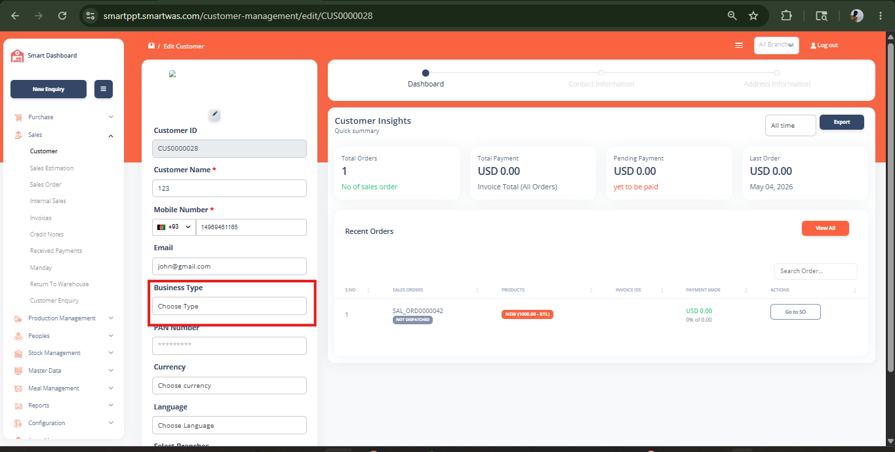Reload the page with refresh icon
Image resolution: width=895 pixels, height=452 pixels.
(62, 16)
